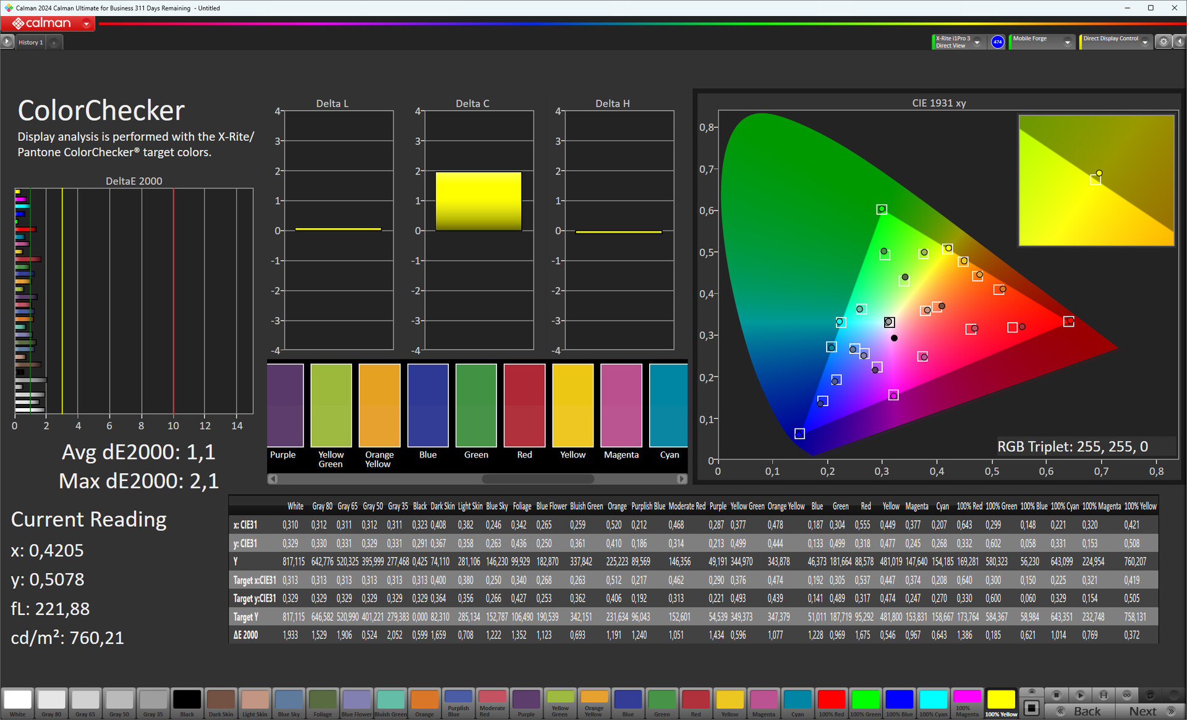The image size is (1187, 720).
Task: Open the settings gear icon
Action: coord(1164,42)
